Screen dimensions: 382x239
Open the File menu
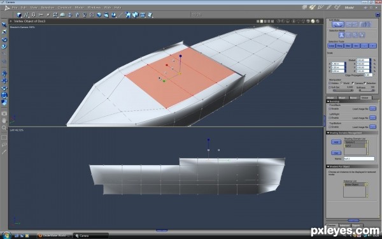(x=15, y=8)
